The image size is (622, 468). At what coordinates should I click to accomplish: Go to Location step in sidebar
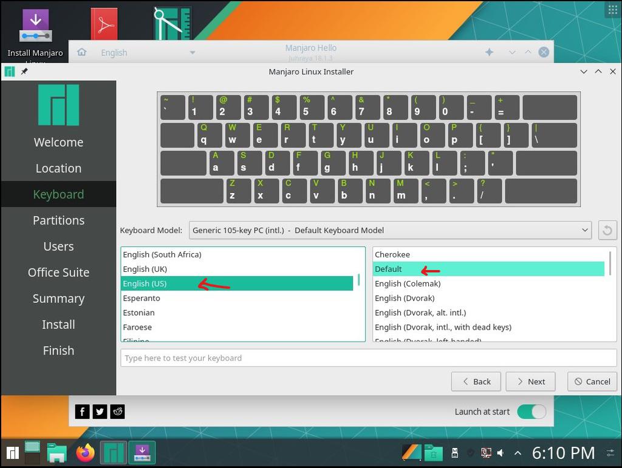(59, 168)
